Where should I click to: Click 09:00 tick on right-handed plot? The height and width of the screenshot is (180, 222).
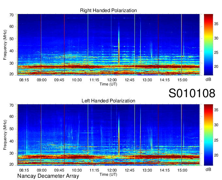(42, 80)
